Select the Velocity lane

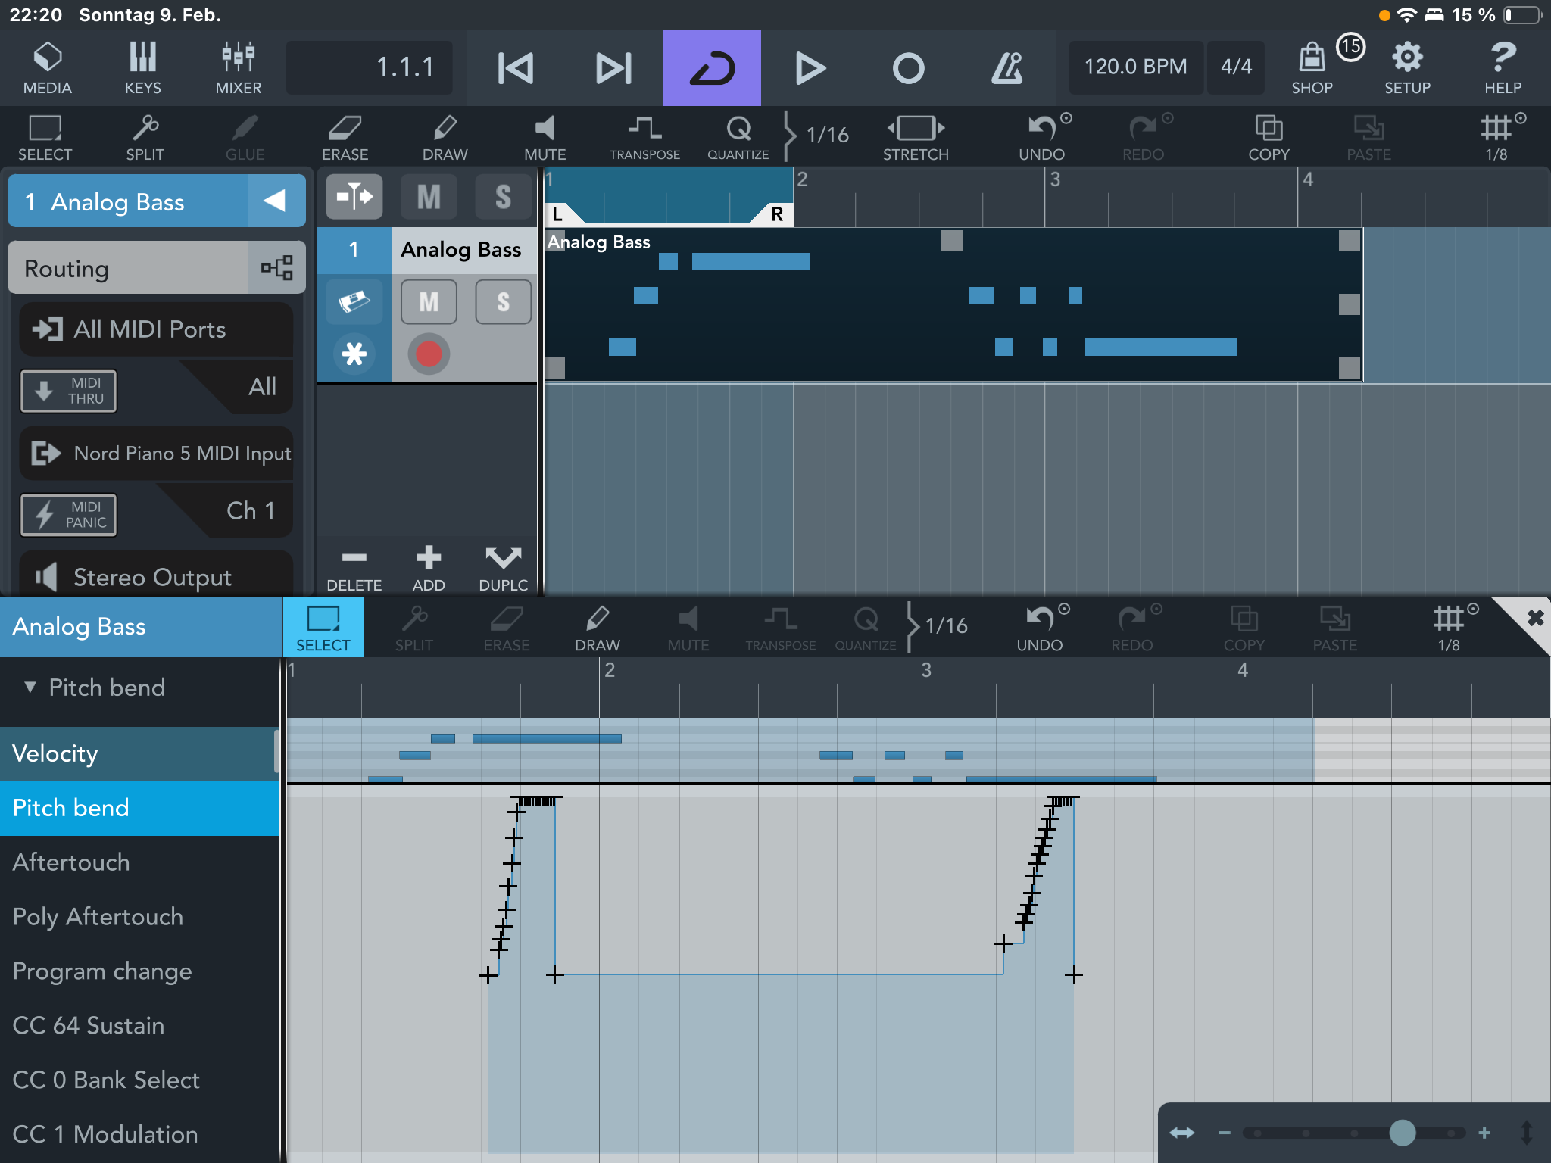pyautogui.click(x=139, y=753)
